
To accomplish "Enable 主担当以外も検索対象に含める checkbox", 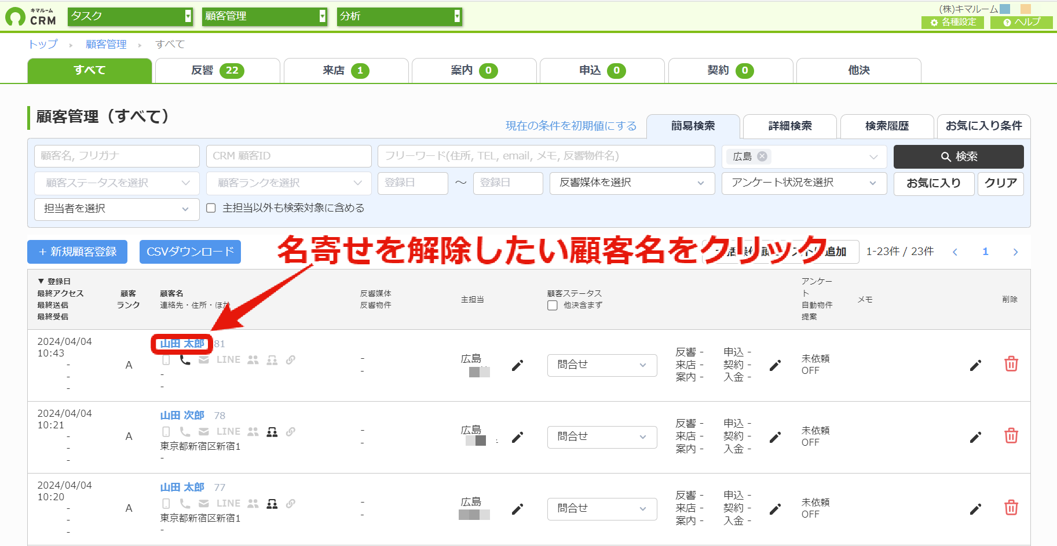I will pyautogui.click(x=211, y=208).
